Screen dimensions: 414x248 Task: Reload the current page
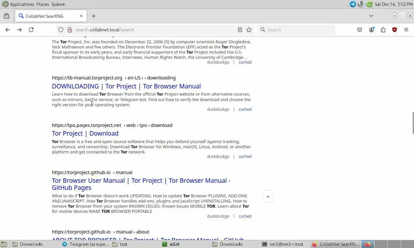(31, 30)
